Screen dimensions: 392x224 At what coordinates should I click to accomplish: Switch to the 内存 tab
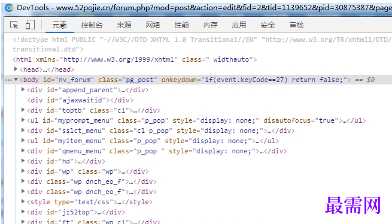[x=210, y=25]
